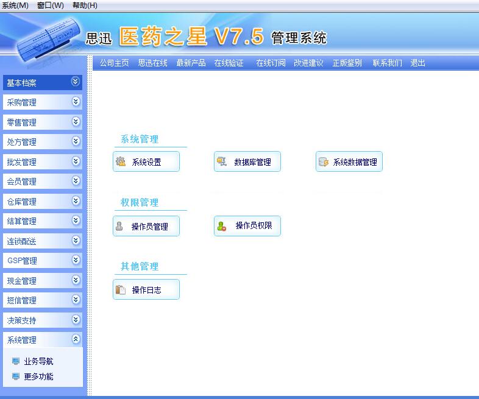
Task: Open 在线订阅 link
Action: point(271,63)
